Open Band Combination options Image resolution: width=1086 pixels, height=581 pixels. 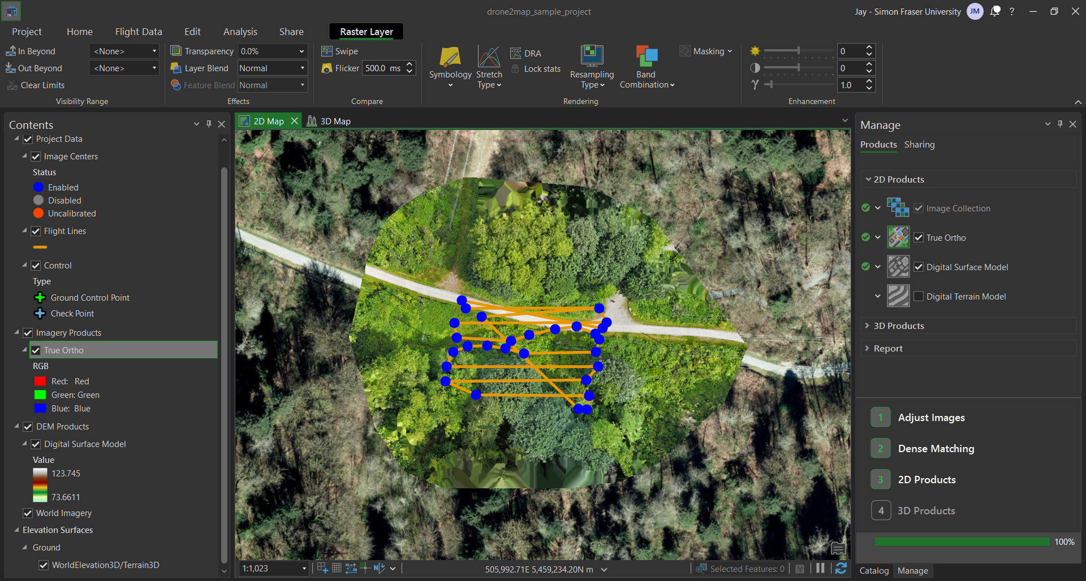click(647, 57)
